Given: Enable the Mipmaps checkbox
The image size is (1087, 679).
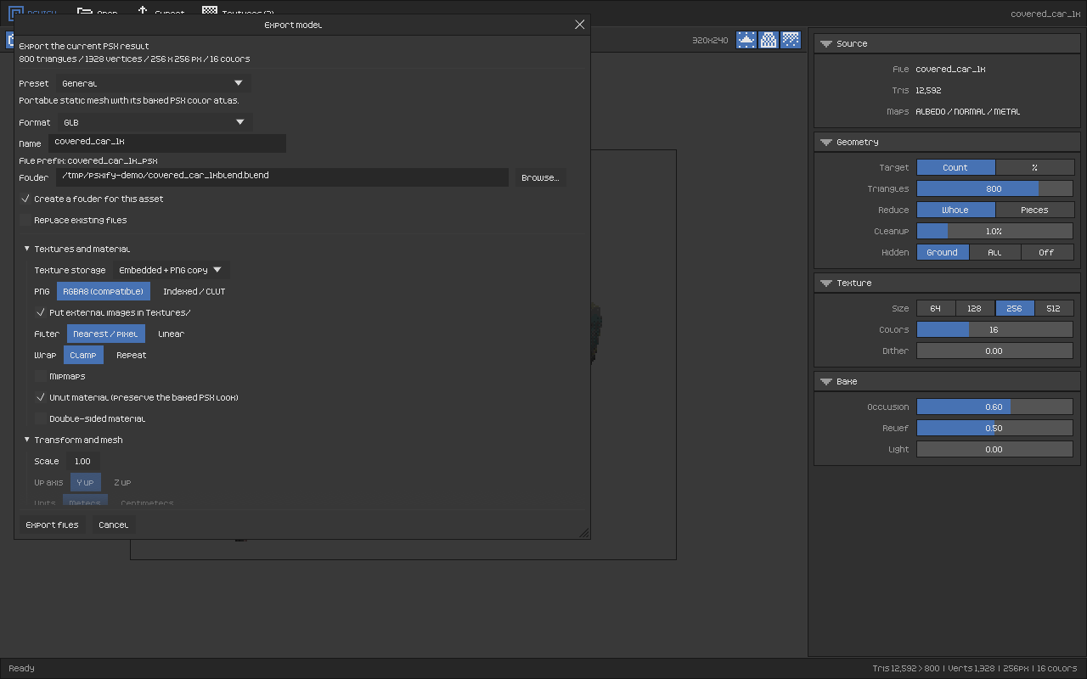Looking at the screenshot, I should (x=41, y=376).
